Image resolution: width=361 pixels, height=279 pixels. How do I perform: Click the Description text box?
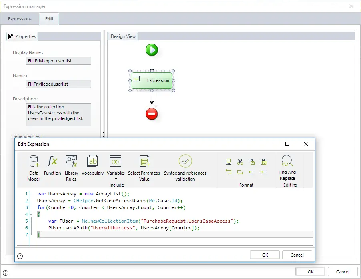58,114
